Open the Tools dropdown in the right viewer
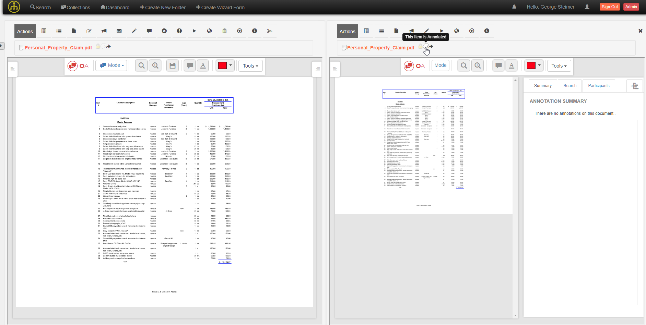The height and width of the screenshot is (325, 646). point(559,65)
